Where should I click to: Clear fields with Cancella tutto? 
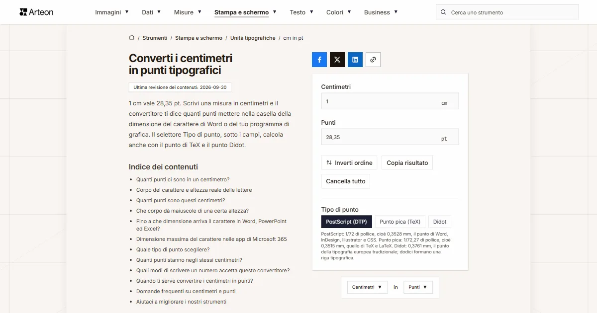346,181
